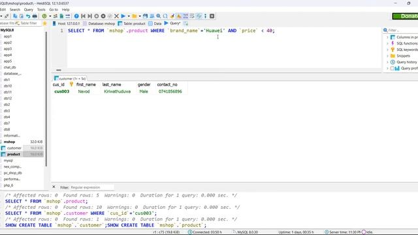Screen dimensions: 418x235
Task: Select the pc_shop_db database
Action: point(12,173)
